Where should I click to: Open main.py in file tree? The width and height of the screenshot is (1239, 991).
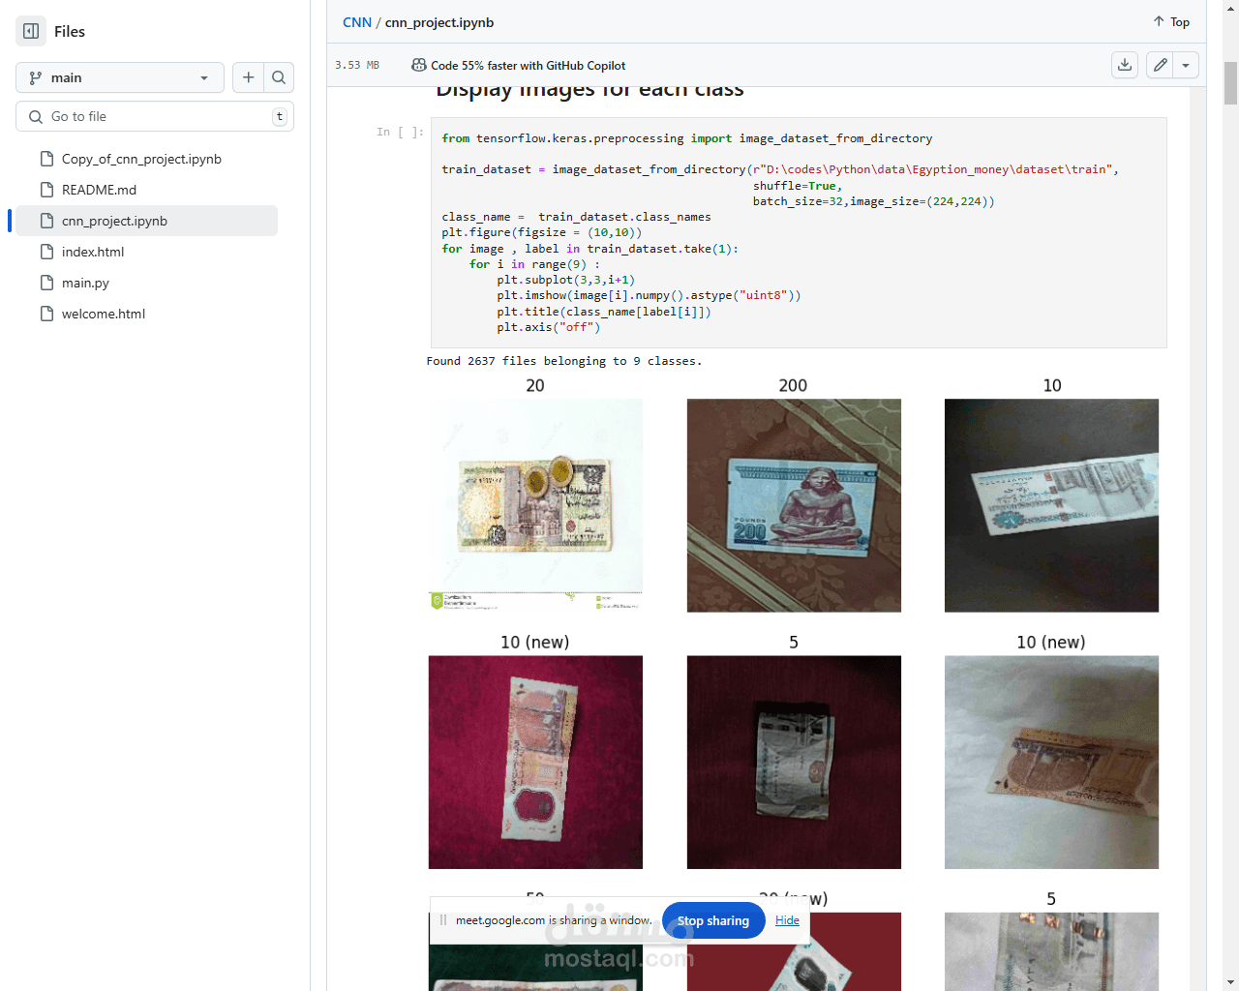pos(85,283)
